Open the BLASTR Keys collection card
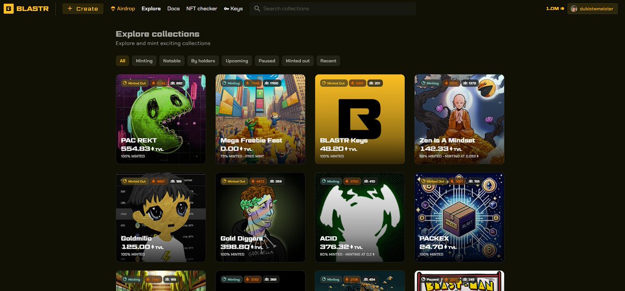The height and width of the screenshot is (291, 625). point(360,119)
